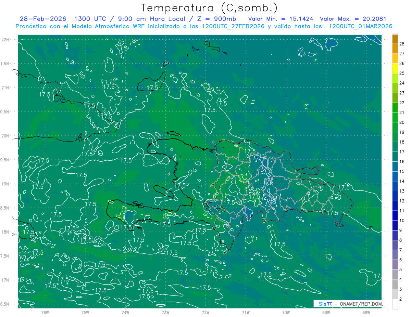
Task: Click the legend value 5
Action: 401,270
